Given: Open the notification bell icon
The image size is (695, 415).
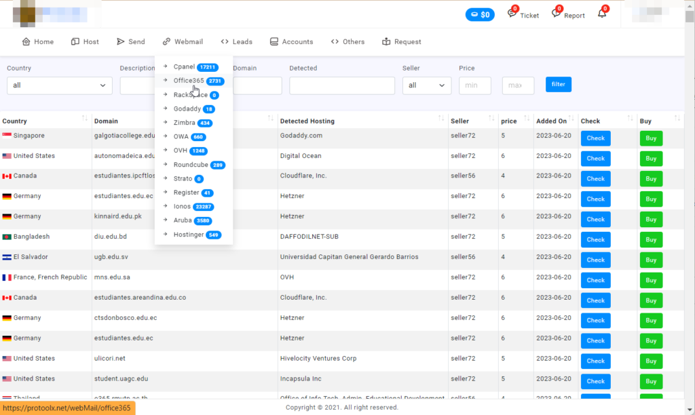Looking at the screenshot, I should pyautogui.click(x=601, y=14).
